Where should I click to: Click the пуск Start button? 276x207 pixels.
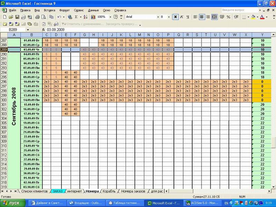coord(14,203)
